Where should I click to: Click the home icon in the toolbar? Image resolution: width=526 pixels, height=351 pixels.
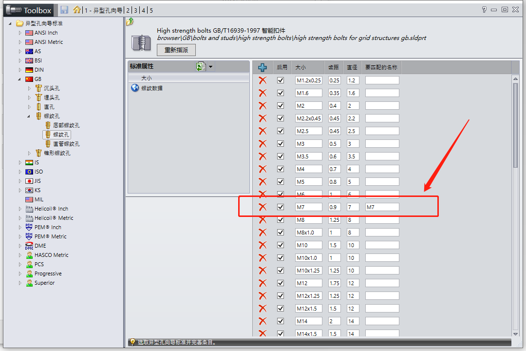click(76, 10)
